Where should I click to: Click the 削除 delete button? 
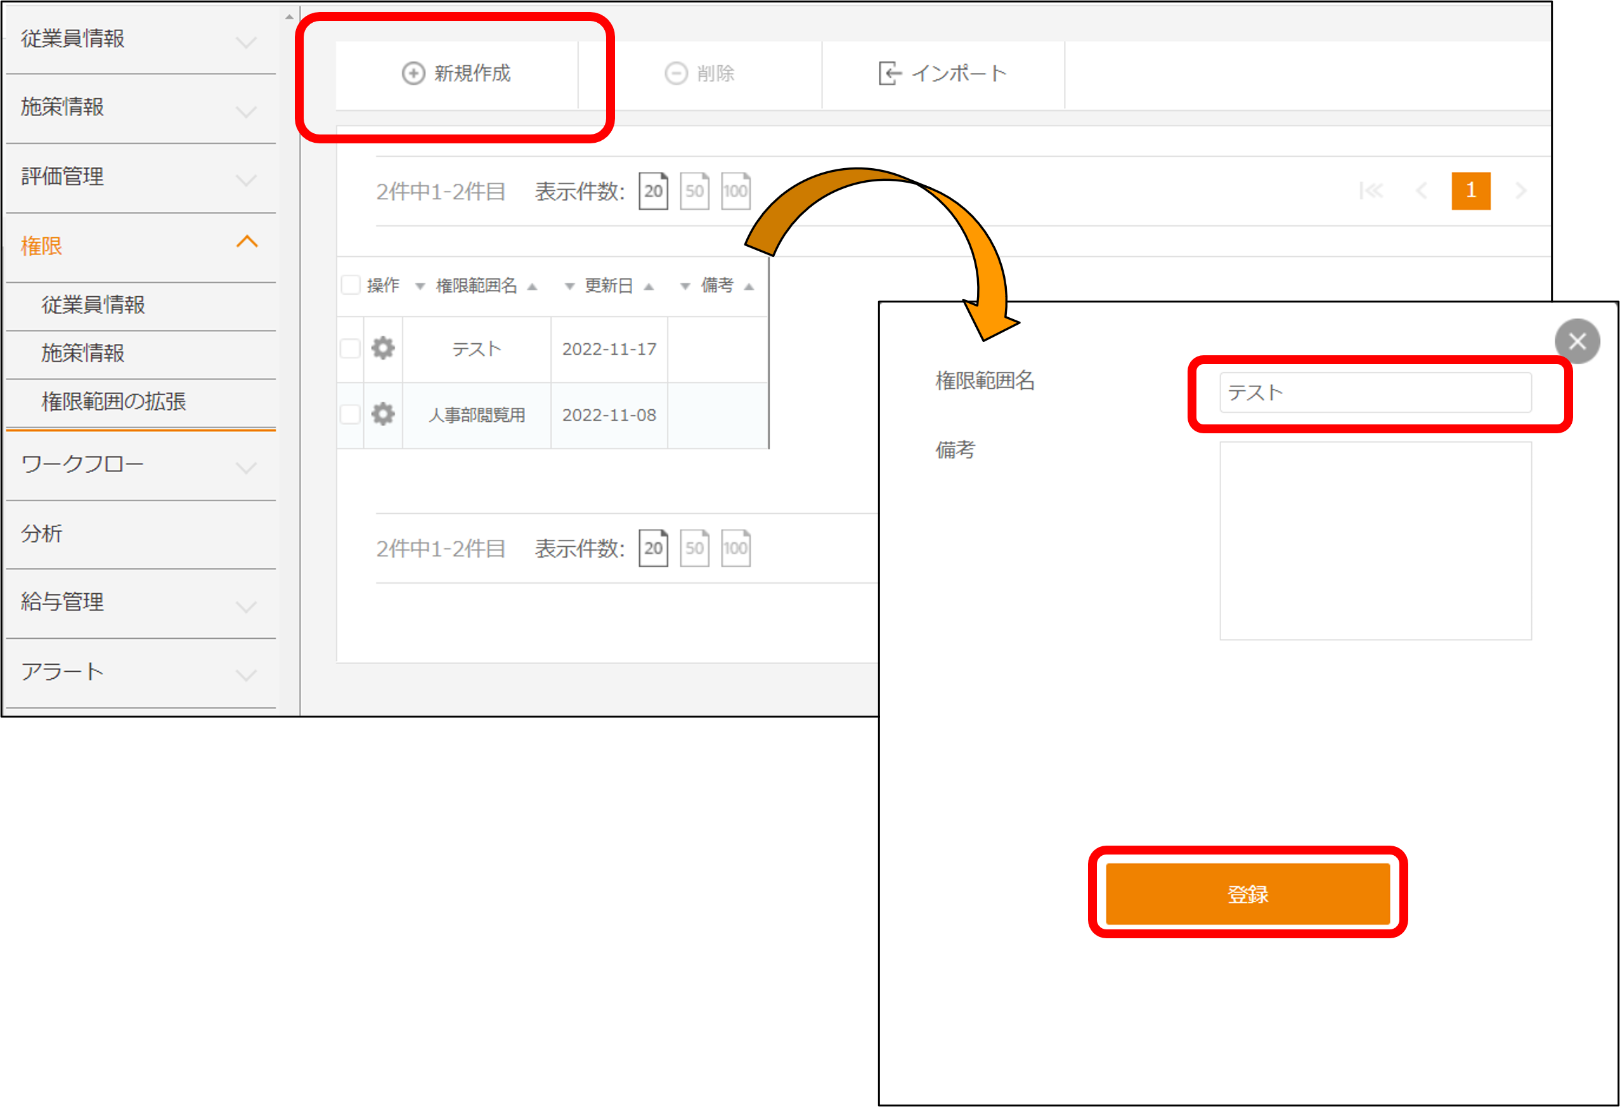[x=700, y=74]
